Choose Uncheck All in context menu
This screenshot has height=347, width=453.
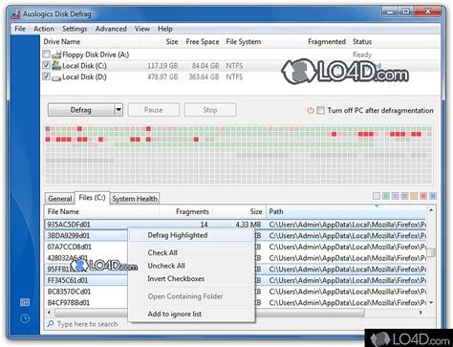coord(191,266)
